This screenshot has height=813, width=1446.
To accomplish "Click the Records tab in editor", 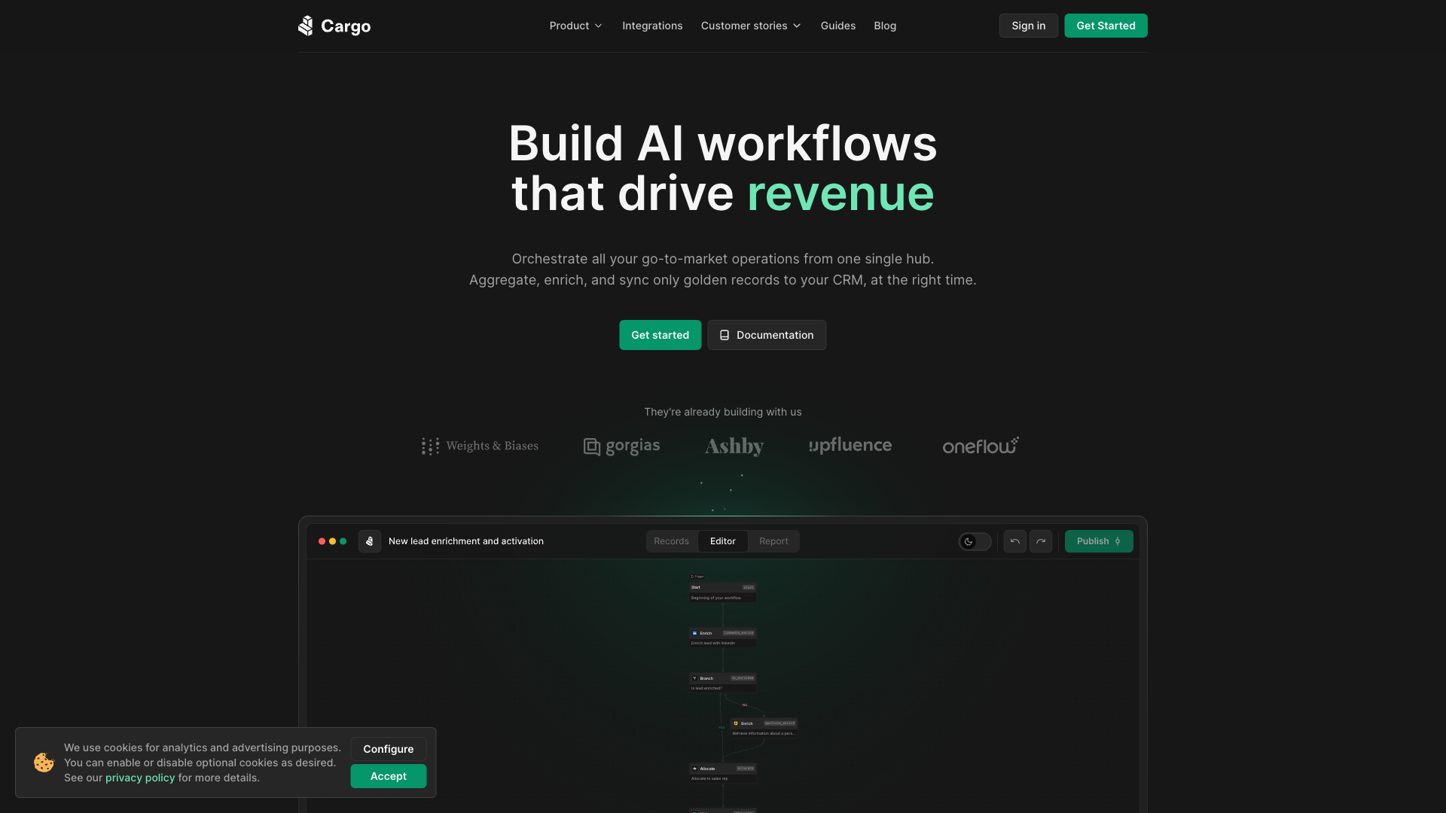I will 670,540.
